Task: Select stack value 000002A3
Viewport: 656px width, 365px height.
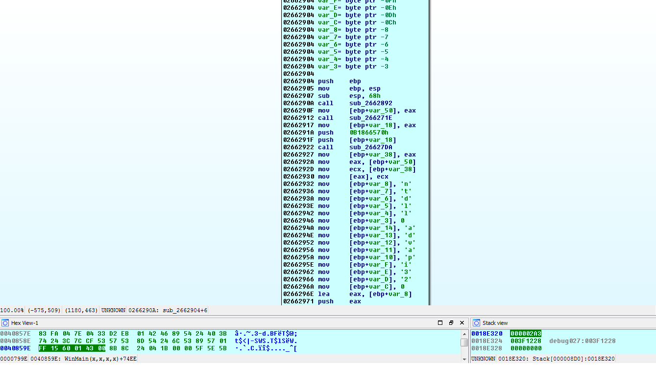Action: click(x=526, y=334)
